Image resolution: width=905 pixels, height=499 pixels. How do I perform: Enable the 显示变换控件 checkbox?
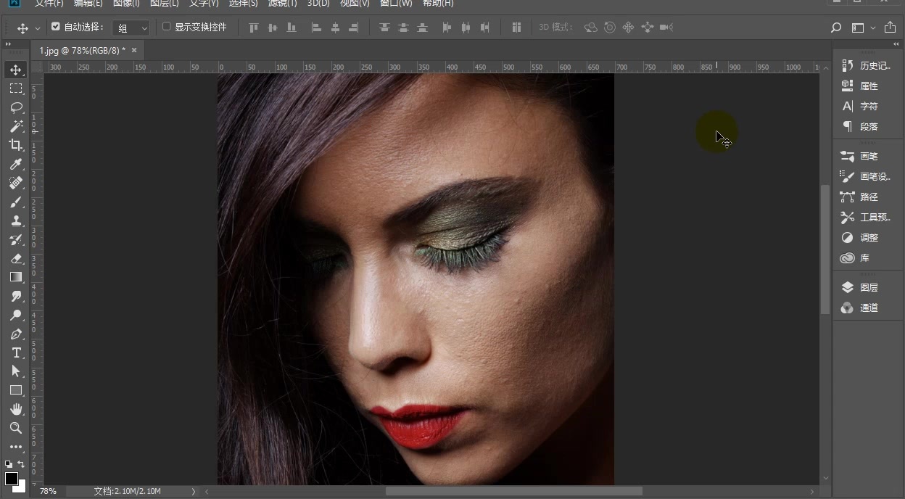point(166,27)
